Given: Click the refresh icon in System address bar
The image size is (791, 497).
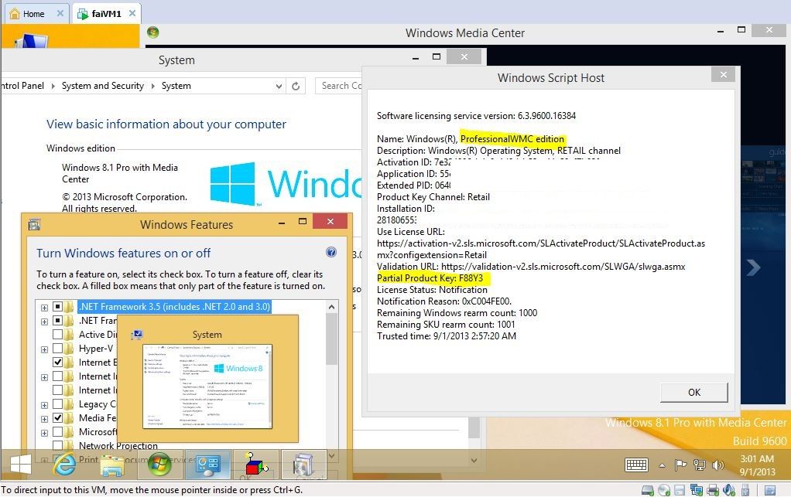Looking at the screenshot, I should [x=296, y=86].
